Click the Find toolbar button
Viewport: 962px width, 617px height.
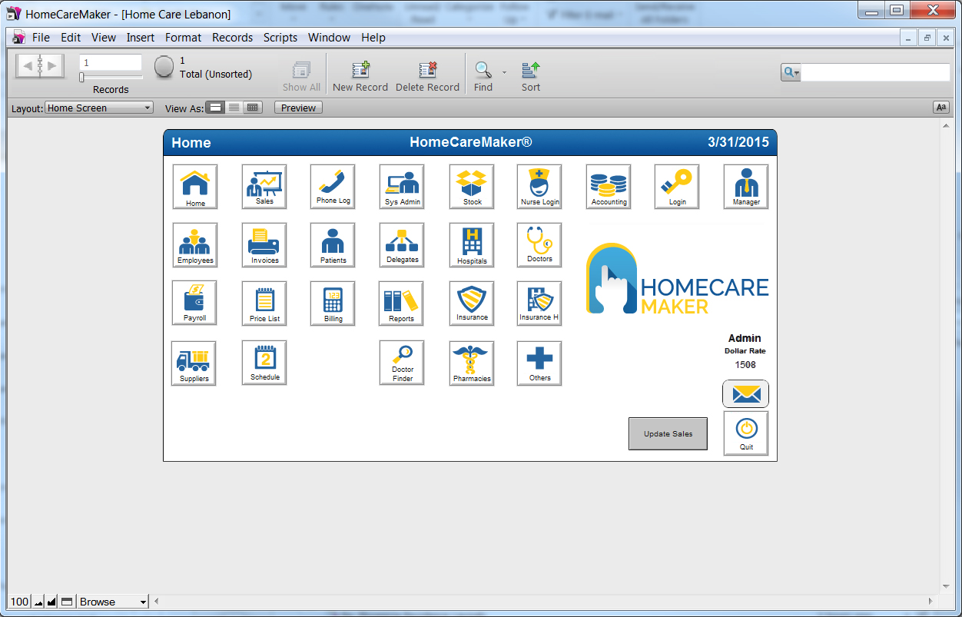coord(483,77)
